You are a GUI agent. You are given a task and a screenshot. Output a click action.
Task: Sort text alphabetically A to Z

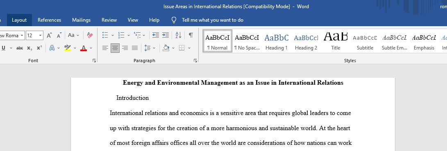[x=179, y=35]
